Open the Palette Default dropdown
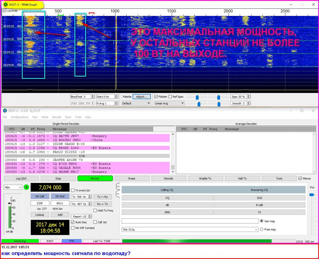Image resolution: width=319 pixels, height=259 pixels. (136, 103)
